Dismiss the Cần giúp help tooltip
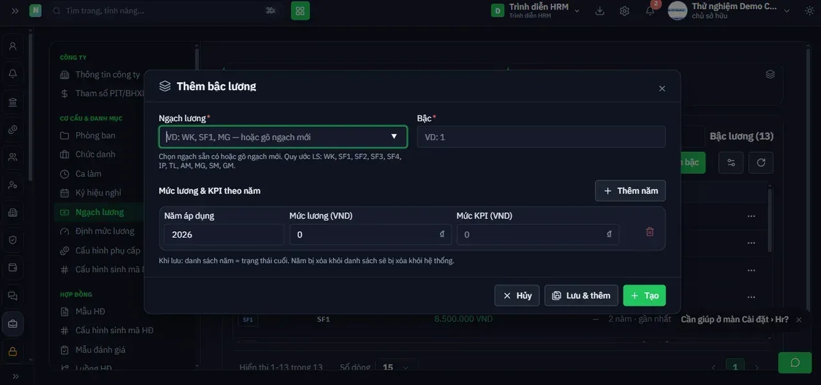The width and height of the screenshot is (821, 385). [799, 320]
